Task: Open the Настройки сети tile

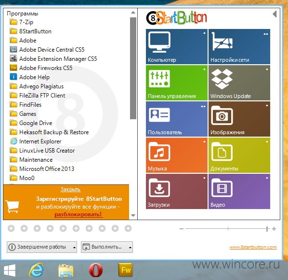Action: [x=239, y=46]
